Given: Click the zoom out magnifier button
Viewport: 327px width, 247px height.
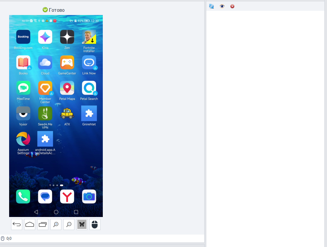Looking at the screenshot, I should coord(69,224).
